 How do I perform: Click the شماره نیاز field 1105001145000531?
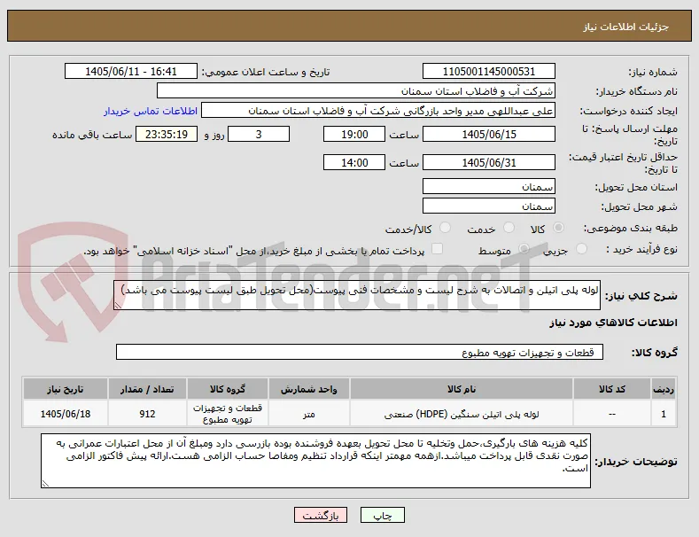tap(488, 72)
